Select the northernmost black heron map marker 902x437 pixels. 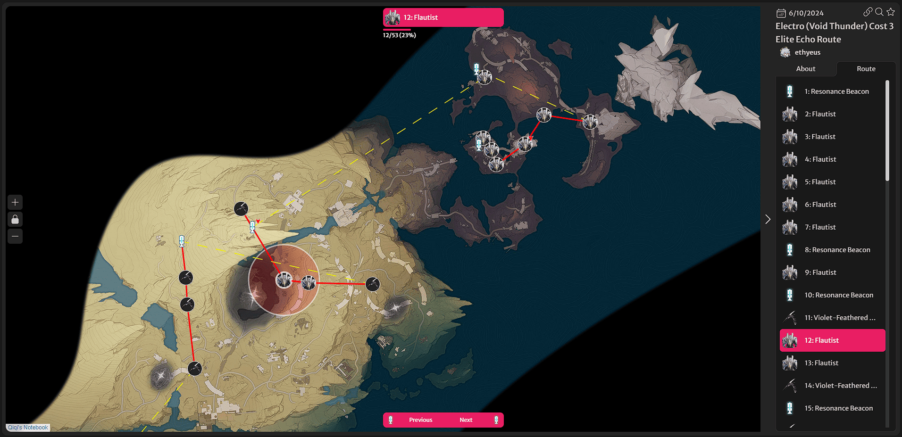pos(241,208)
